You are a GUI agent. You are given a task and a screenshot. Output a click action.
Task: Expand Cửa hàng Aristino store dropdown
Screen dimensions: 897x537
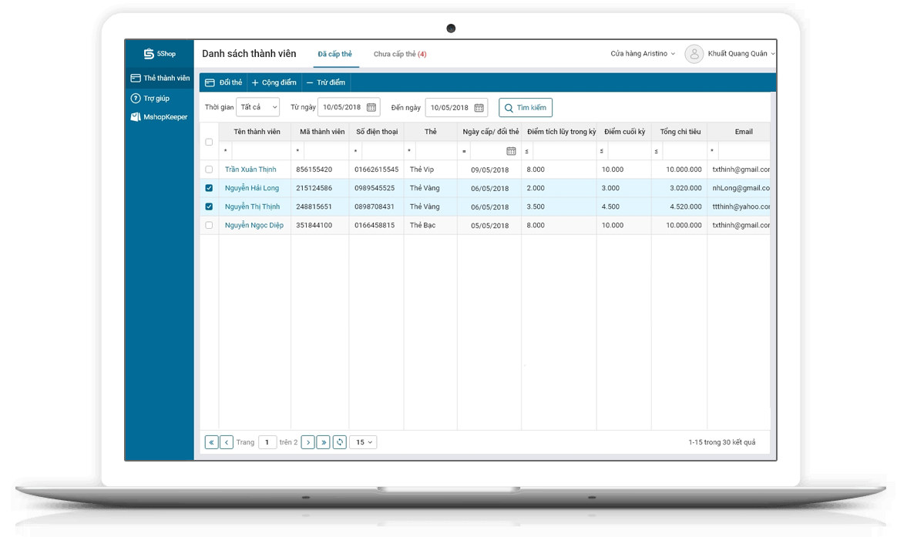pos(643,53)
